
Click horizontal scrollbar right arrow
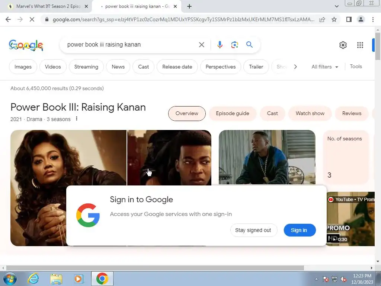point(372,268)
